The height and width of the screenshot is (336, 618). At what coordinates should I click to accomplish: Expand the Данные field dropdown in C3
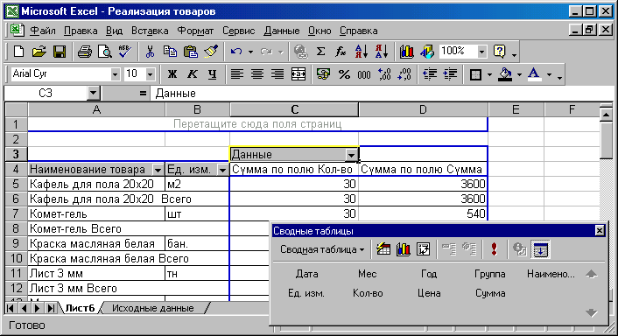351,155
